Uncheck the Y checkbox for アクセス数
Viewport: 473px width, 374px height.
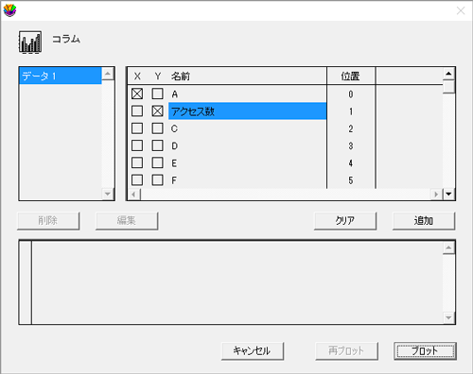[157, 110]
